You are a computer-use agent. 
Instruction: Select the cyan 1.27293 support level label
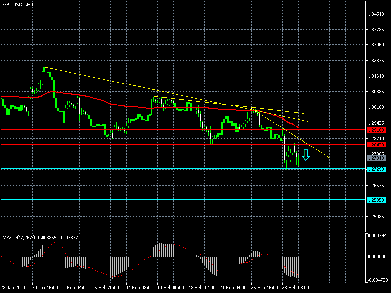[x=376, y=169]
